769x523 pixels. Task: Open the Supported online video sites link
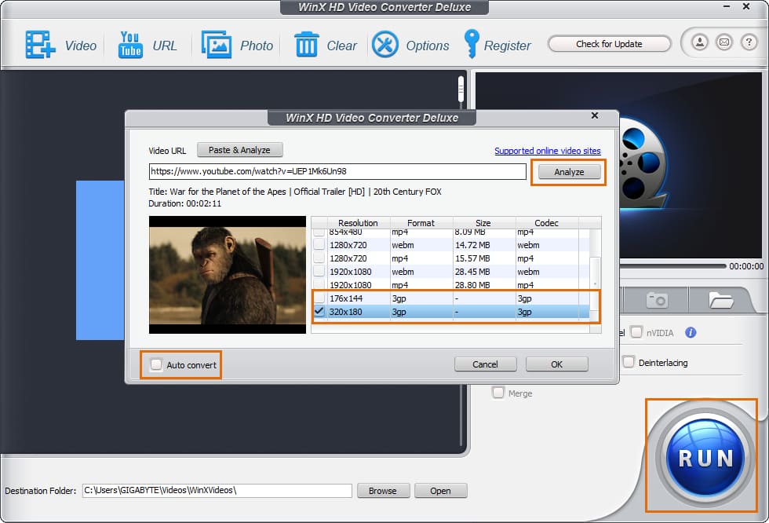[x=548, y=151]
